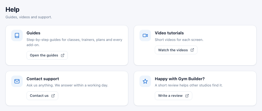Click 'Step-by-step guides for classes' description
This screenshot has height=111, width=262.
(74, 42)
